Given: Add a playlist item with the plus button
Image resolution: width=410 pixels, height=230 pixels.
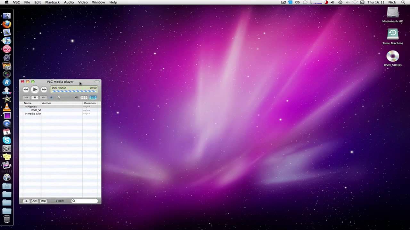Looking at the screenshot, I should [x=27, y=201].
